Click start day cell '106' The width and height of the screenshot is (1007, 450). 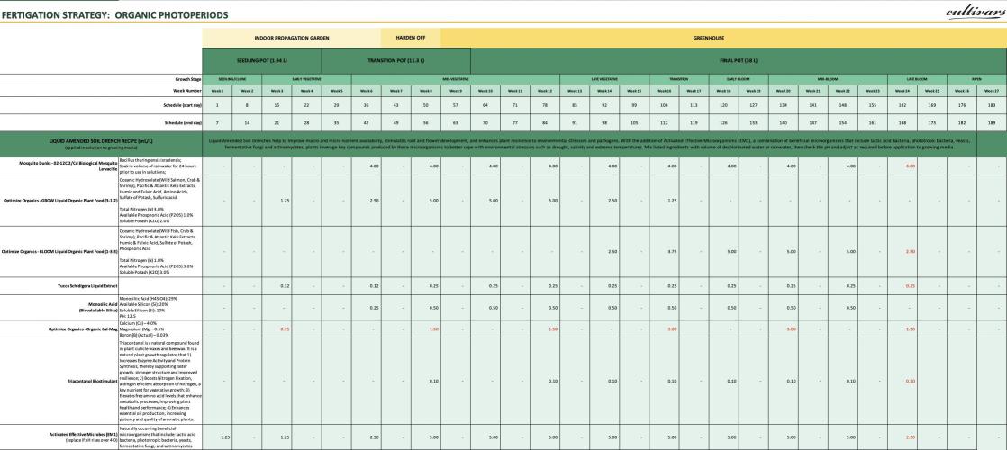tap(664, 104)
